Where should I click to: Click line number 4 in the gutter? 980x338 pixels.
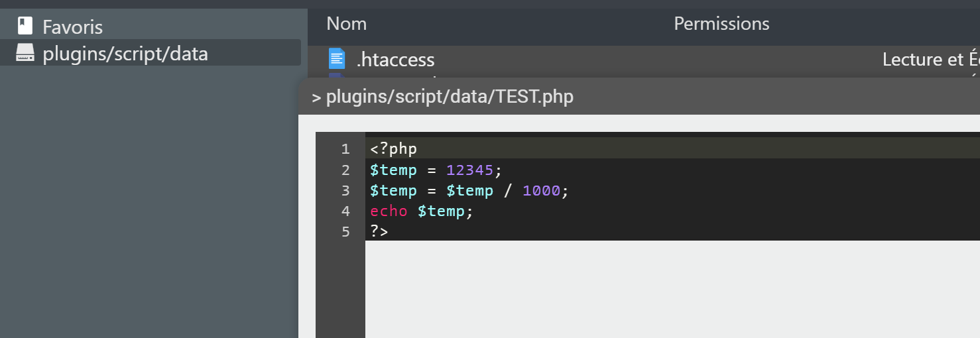[345, 211]
